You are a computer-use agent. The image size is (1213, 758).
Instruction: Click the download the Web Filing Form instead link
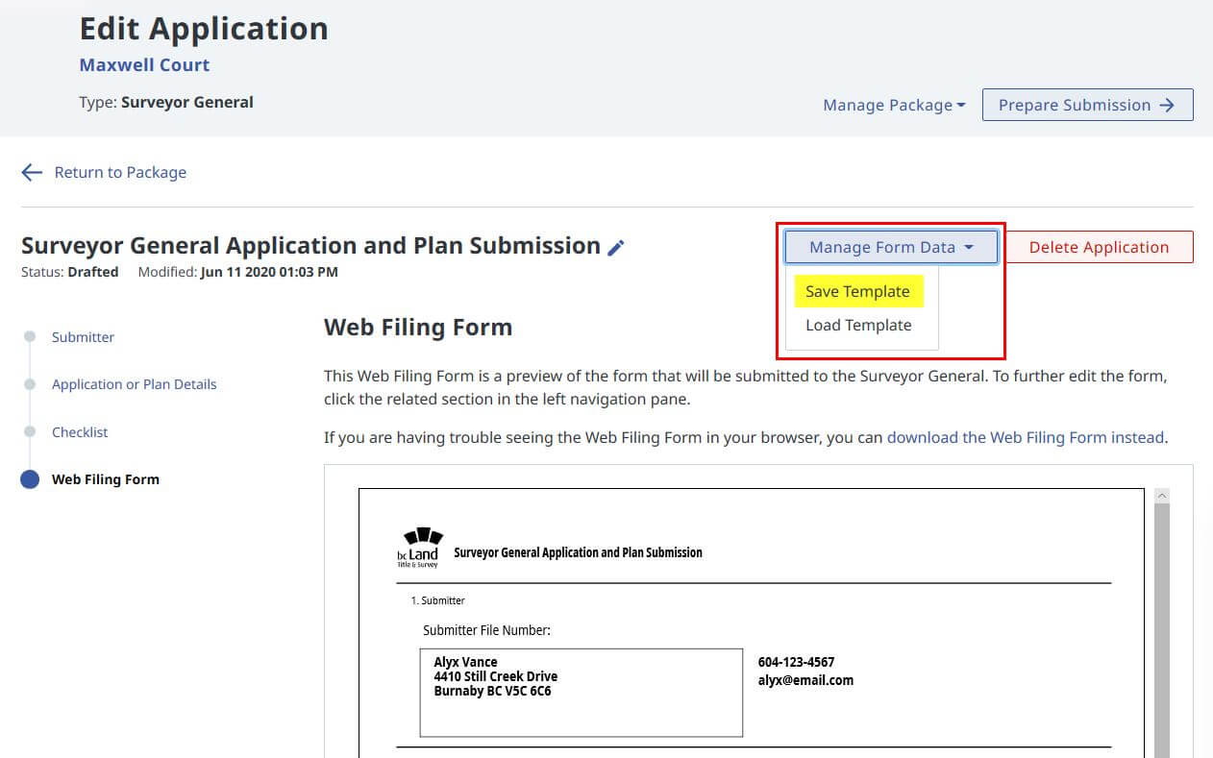coord(1026,438)
